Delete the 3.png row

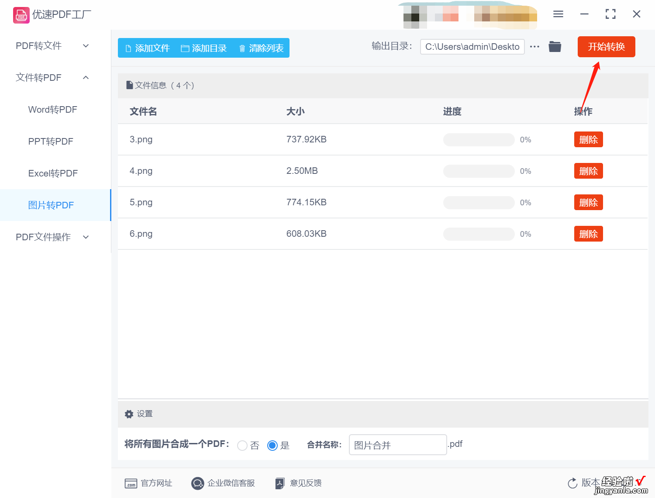(x=588, y=140)
